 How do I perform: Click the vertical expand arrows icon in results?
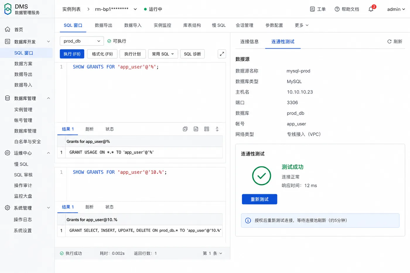tap(217, 129)
